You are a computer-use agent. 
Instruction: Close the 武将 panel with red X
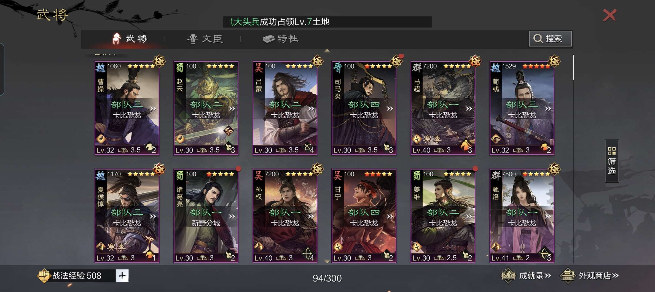tap(610, 15)
